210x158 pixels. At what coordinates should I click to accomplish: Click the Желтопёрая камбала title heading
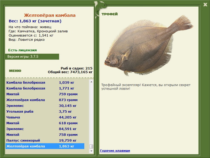coord(50,15)
